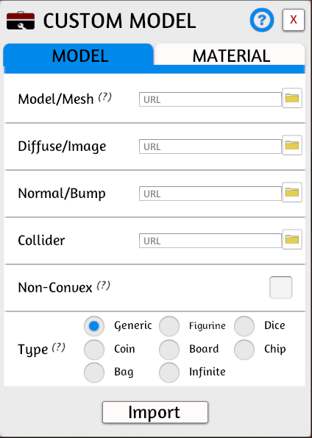Screen dimensions: 312x438
Task: Pick the Infinite type radio button
Action: pyautogui.click(x=169, y=372)
